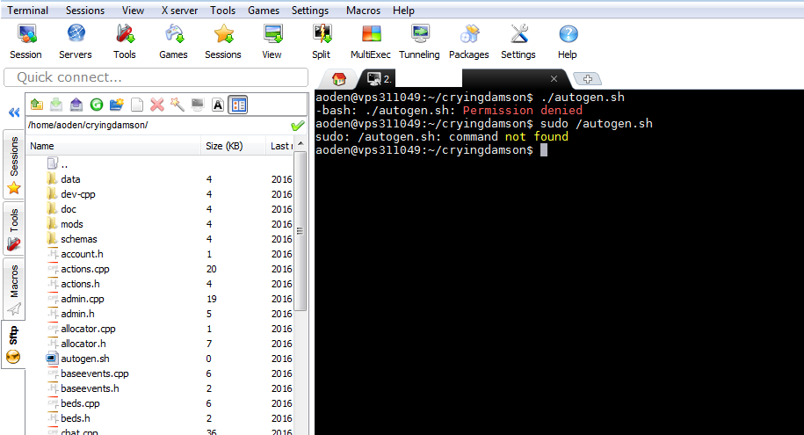Switch to the Tools side tab
Image resolution: width=804 pixels, height=435 pixels.
tap(14, 228)
